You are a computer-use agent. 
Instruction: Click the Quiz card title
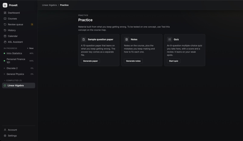pos(176,40)
